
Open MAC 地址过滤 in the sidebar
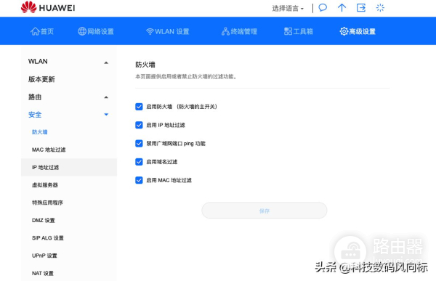click(49, 150)
